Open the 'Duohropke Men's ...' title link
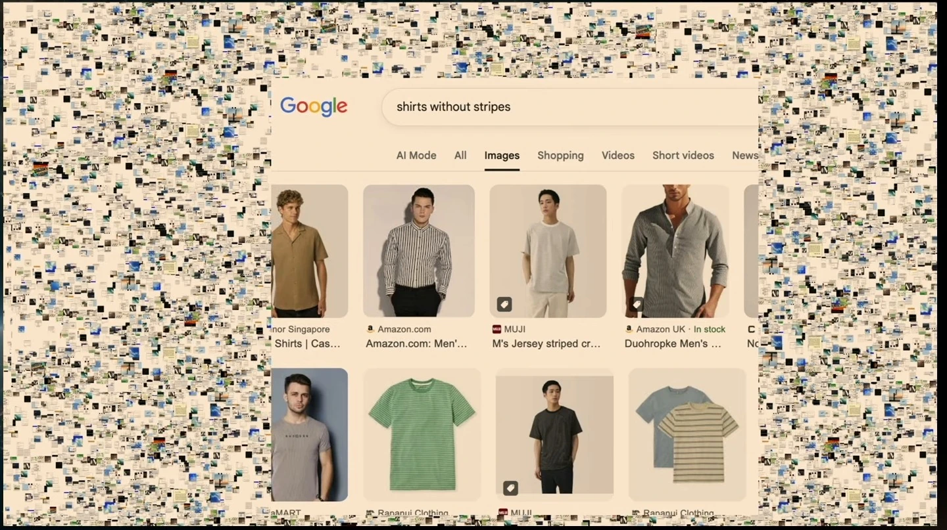 [x=673, y=343]
